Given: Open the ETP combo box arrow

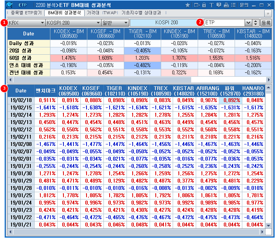Looking at the screenshot, I should coord(248,23).
